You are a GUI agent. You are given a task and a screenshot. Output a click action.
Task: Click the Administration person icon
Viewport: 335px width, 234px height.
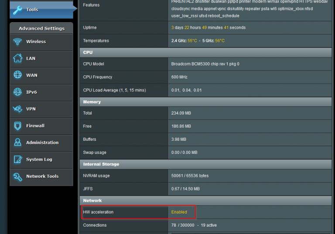click(x=17, y=142)
